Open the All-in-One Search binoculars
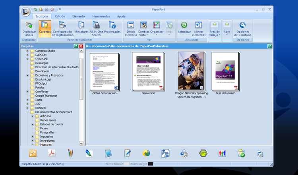Viewport: 298px width, 175px height. tap(96, 25)
